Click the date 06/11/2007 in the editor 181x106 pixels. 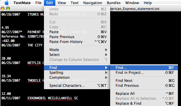pos(11,98)
